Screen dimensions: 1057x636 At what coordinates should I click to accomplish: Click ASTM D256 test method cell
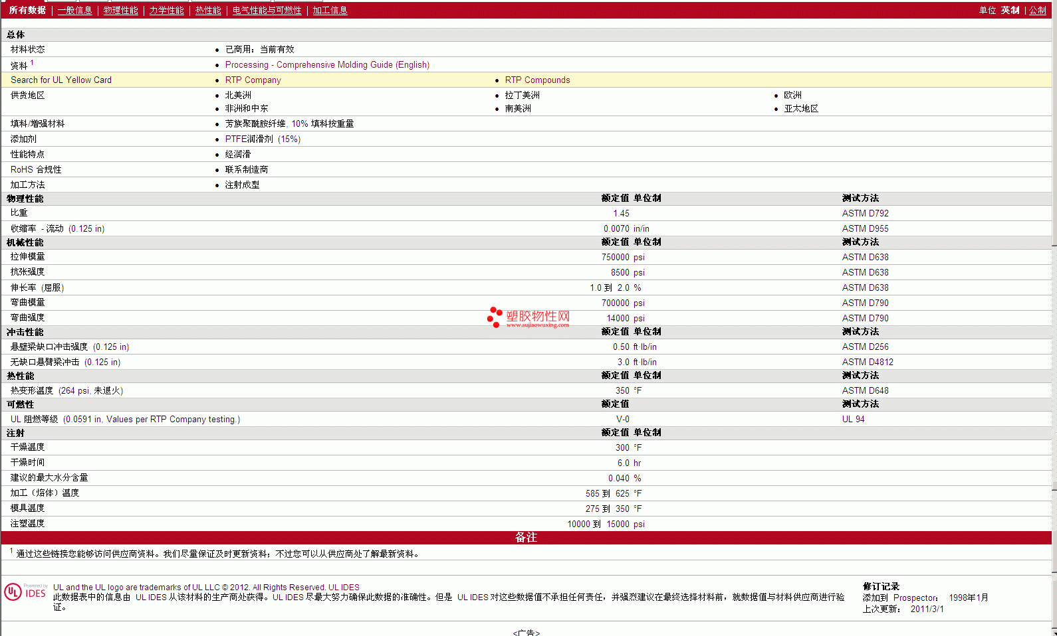[x=865, y=347]
